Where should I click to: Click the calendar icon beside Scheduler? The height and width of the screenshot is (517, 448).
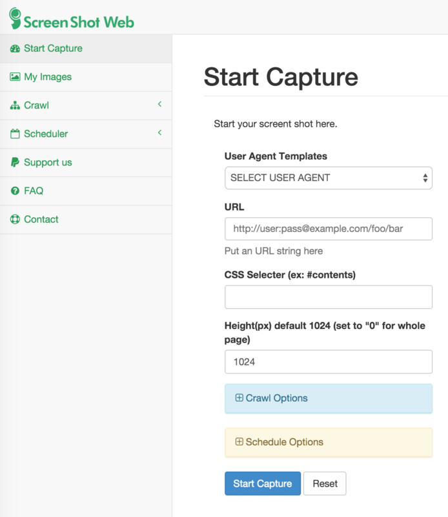[x=15, y=134]
